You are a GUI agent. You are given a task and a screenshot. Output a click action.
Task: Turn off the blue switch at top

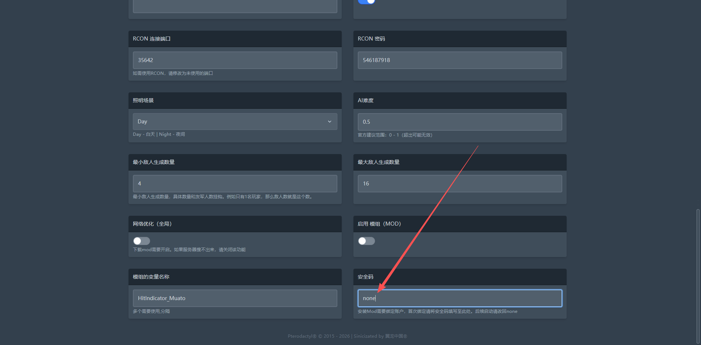coord(366,1)
